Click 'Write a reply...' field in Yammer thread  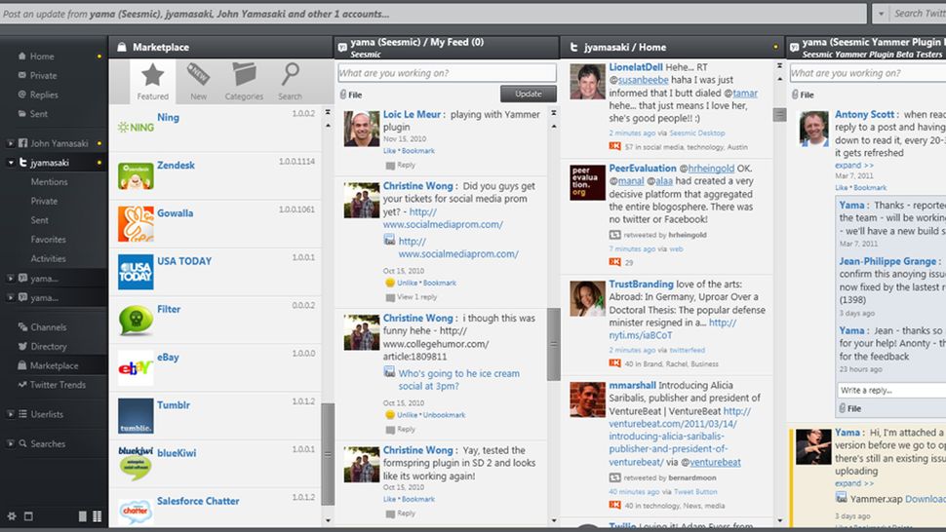click(x=891, y=391)
